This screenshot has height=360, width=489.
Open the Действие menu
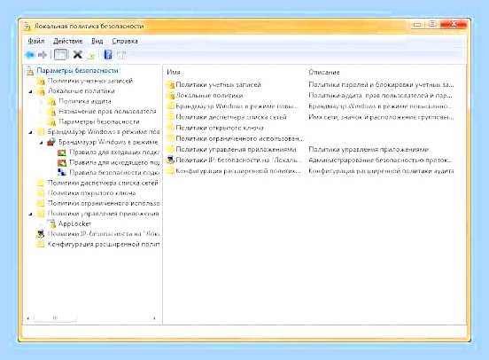(67, 41)
